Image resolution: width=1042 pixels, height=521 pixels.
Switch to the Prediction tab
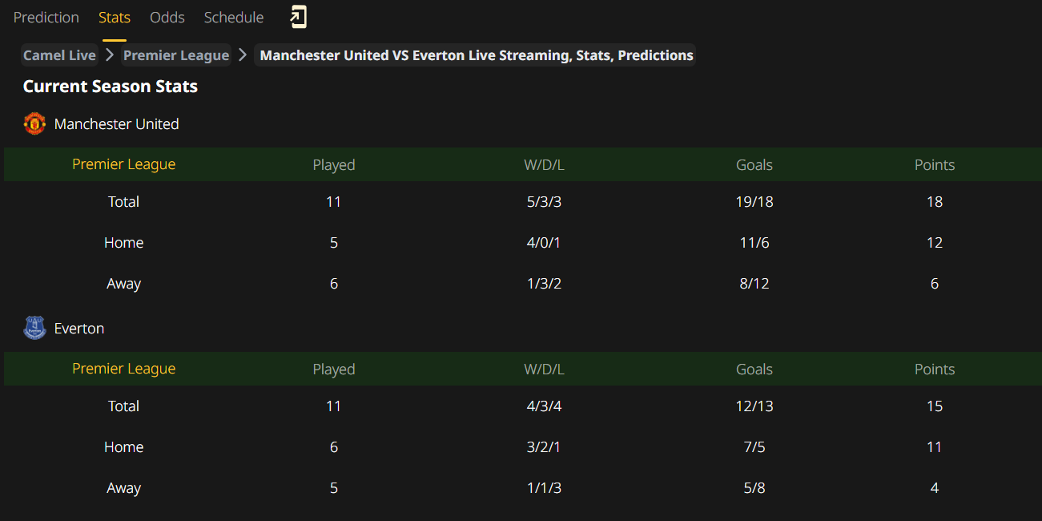pyautogui.click(x=46, y=18)
